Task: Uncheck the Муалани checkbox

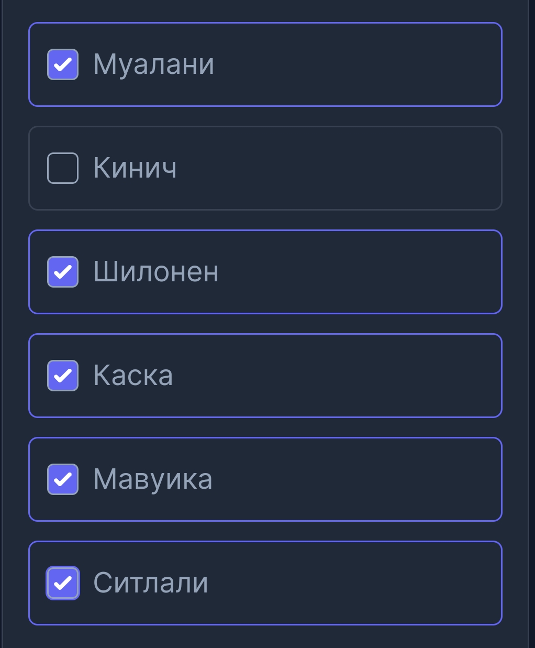Action: point(63,64)
